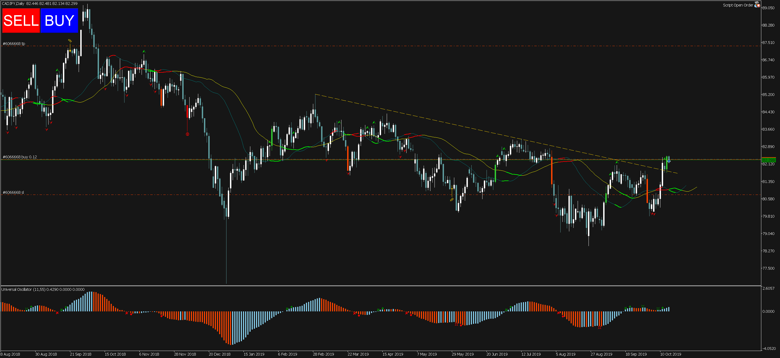Click the yellow arrow marker above the tp line

(70, 41)
